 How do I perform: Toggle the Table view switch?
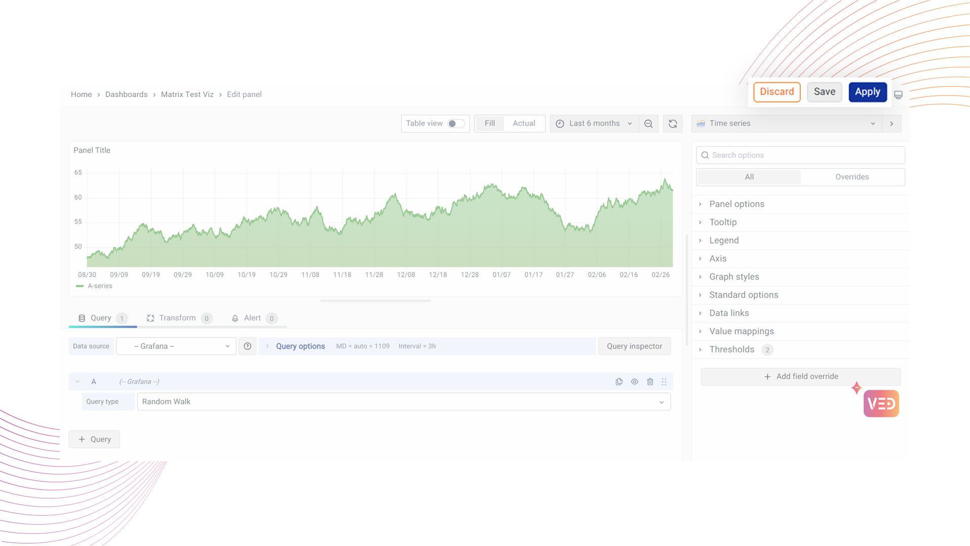(x=456, y=124)
